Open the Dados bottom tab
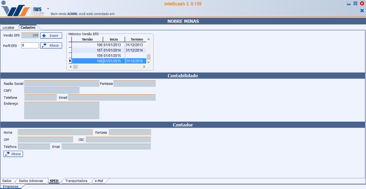 pyautogui.click(x=7, y=181)
